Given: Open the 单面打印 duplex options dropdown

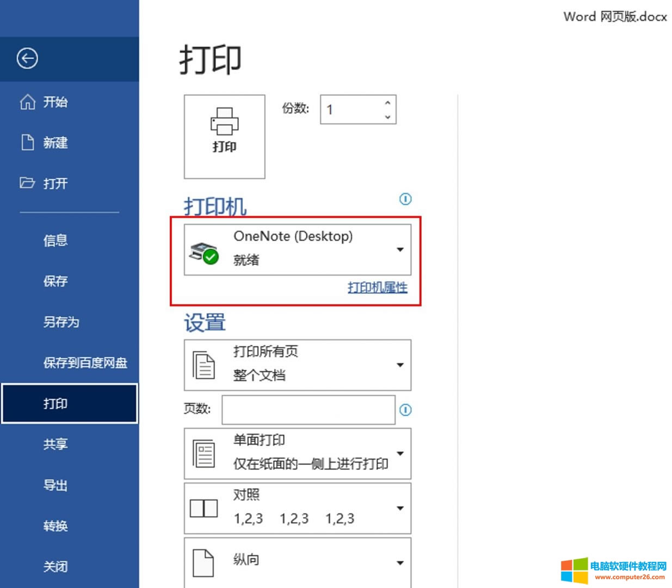Looking at the screenshot, I should tap(400, 453).
